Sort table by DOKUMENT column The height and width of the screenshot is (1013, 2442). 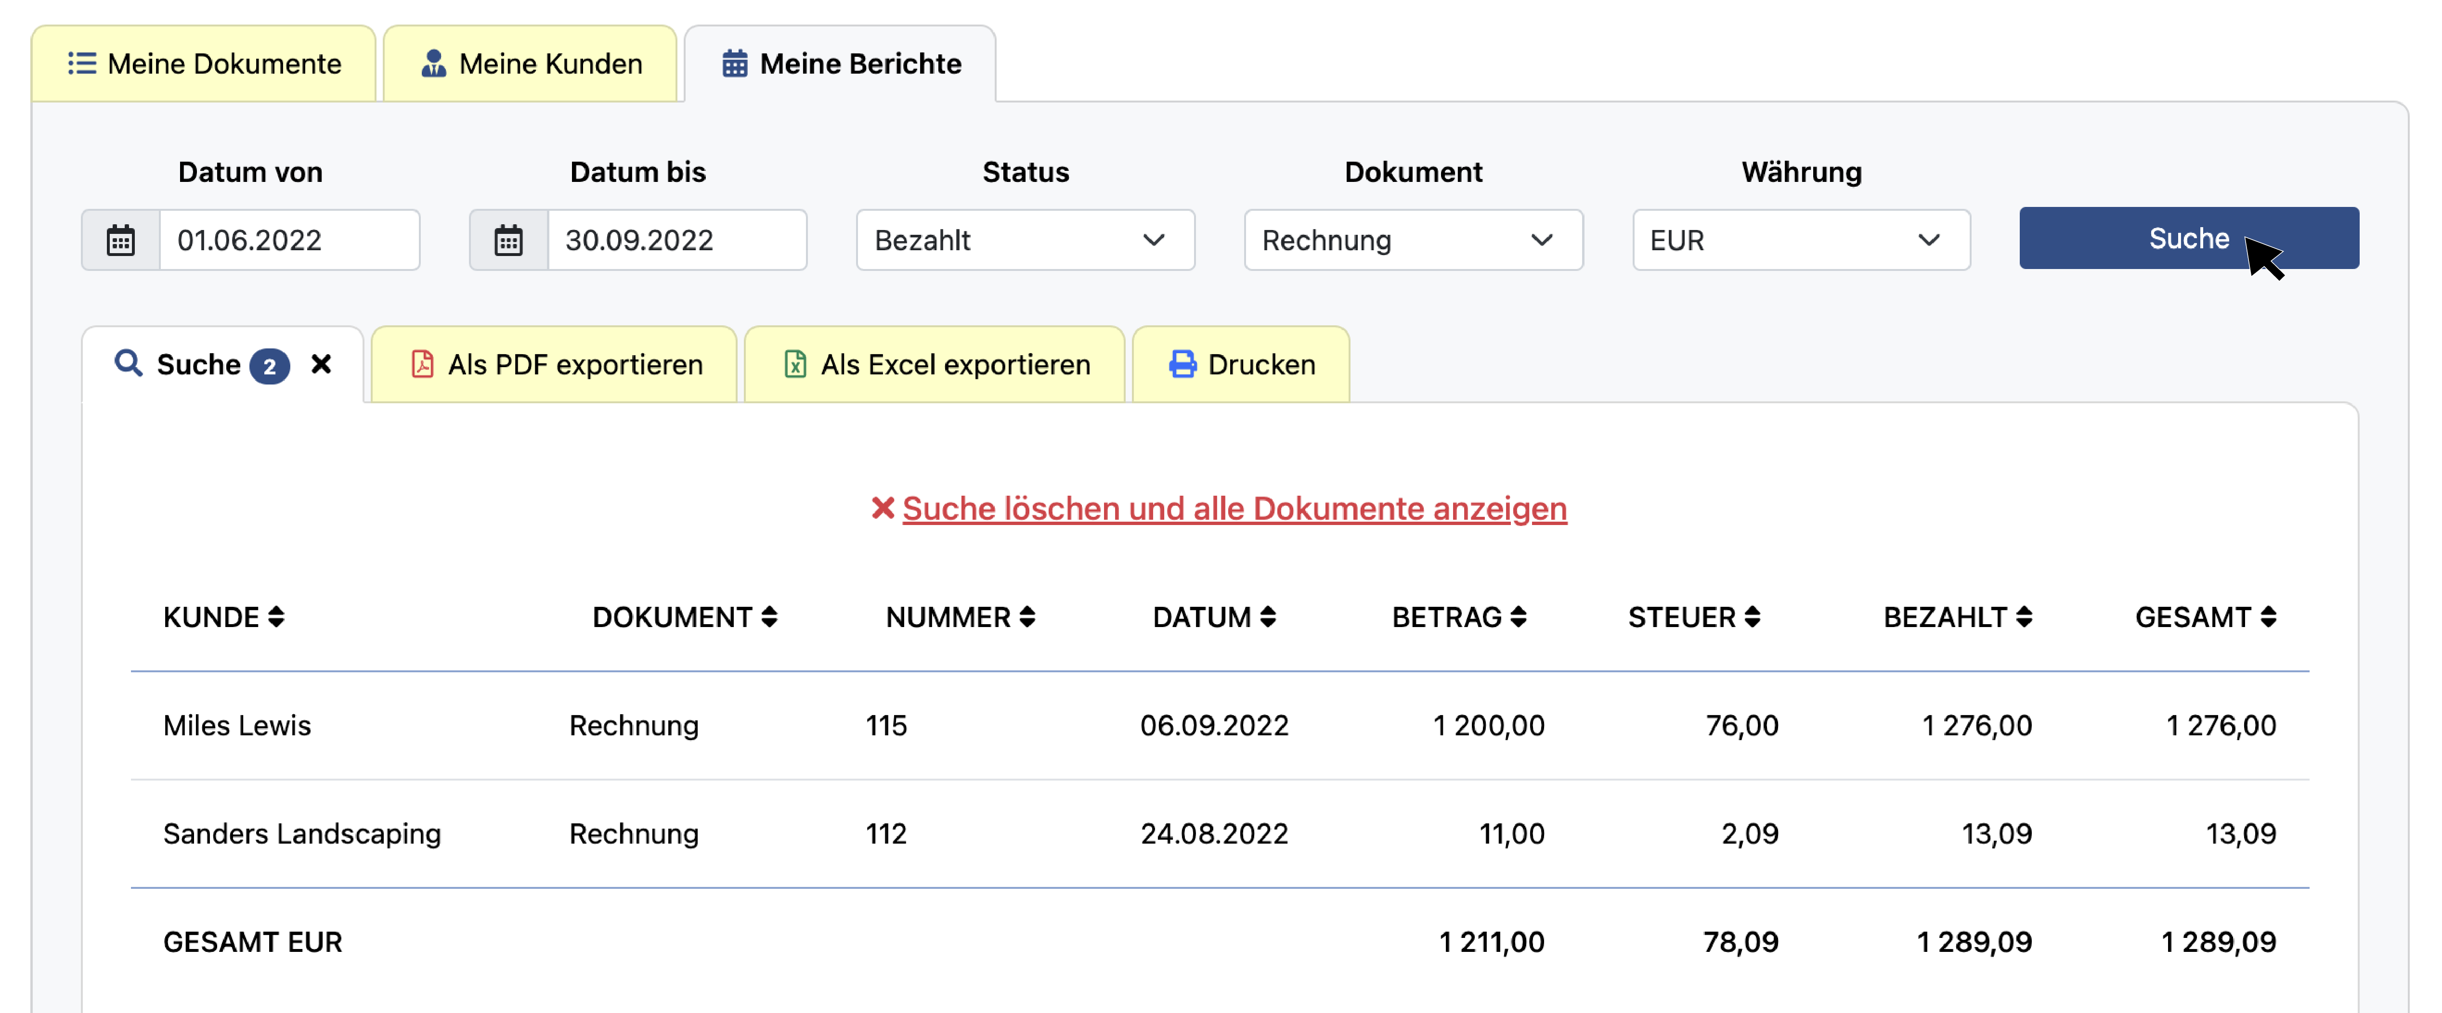pyautogui.click(x=685, y=617)
